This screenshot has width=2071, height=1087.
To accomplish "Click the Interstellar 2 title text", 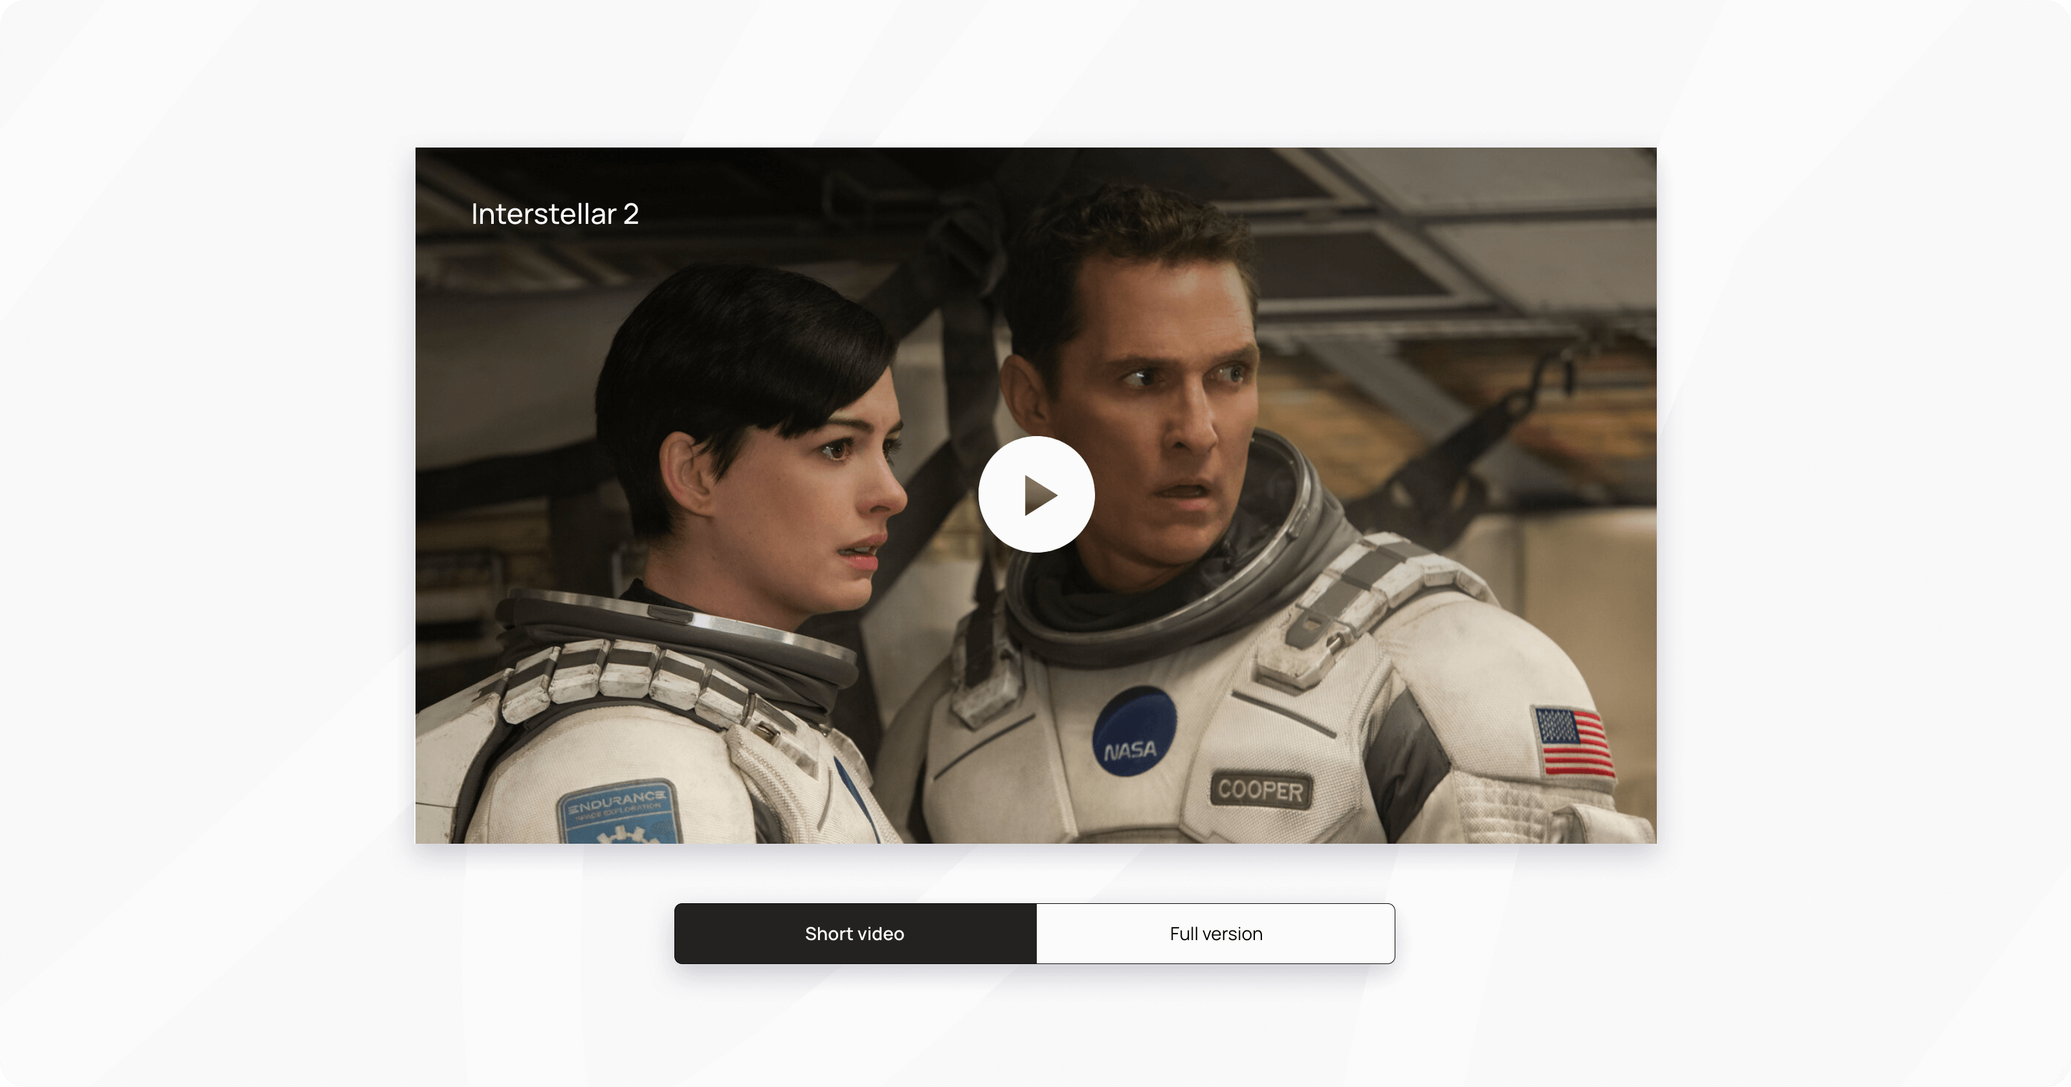I will click(x=555, y=214).
